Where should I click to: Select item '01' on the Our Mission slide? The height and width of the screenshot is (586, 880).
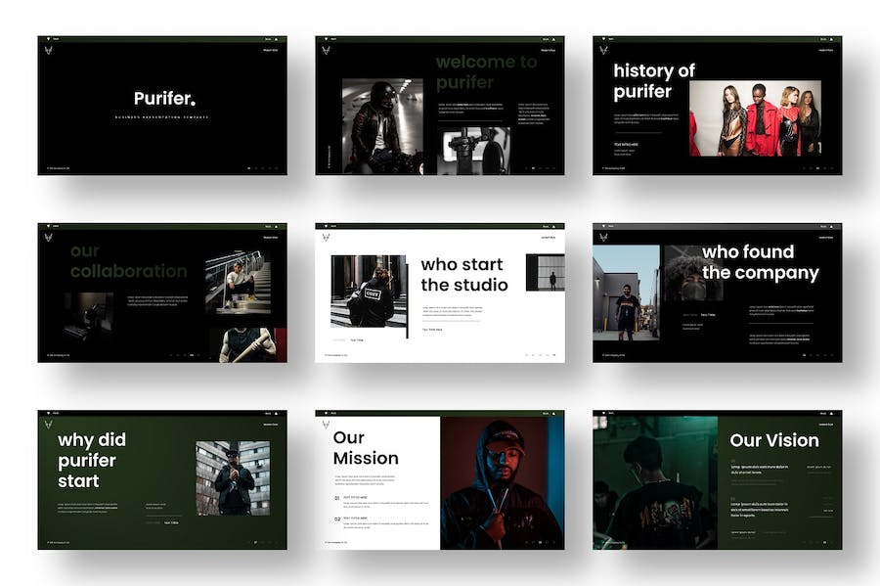coord(337,497)
